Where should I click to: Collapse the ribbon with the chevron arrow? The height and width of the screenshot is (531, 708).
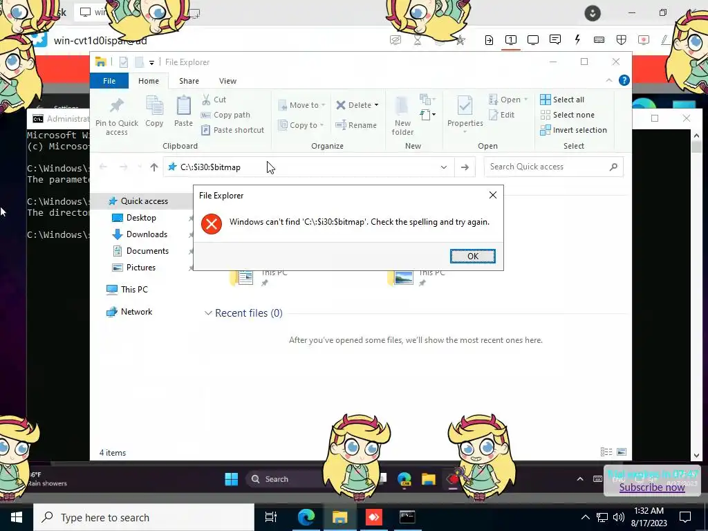[608, 80]
